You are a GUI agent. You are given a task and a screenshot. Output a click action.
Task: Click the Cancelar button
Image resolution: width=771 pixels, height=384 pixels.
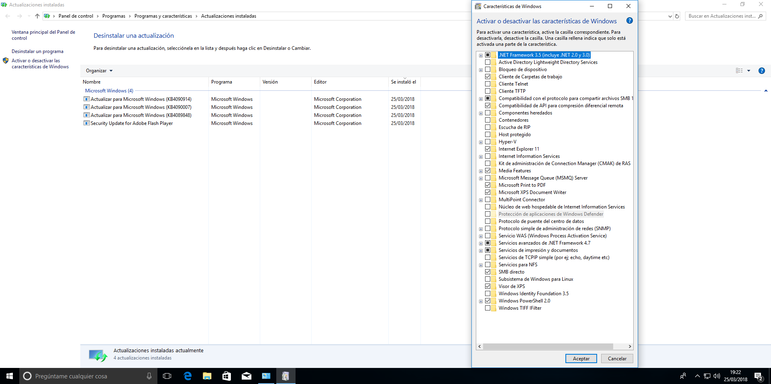pyautogui.click(x=617, y=359)
